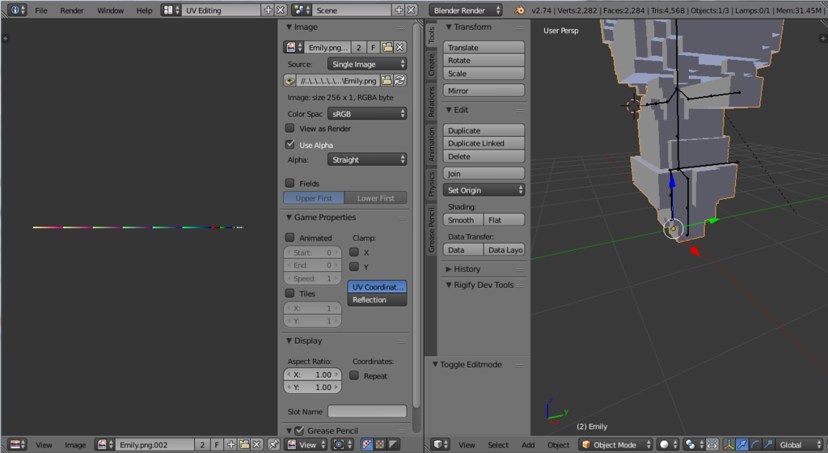
Task: Open file browser icon next to Emily.png path
Action: [x=387, y=81]
